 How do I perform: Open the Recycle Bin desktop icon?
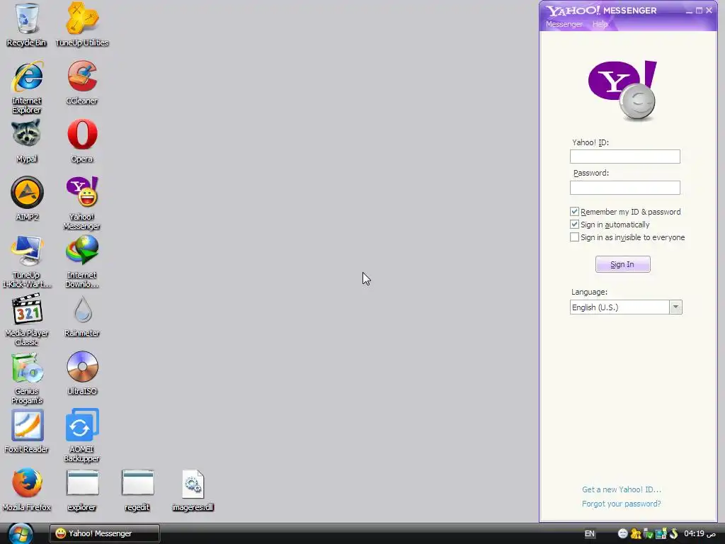(26, 25)
